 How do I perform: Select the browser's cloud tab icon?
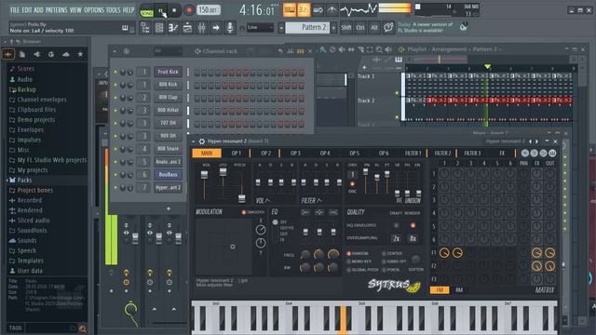66,54
